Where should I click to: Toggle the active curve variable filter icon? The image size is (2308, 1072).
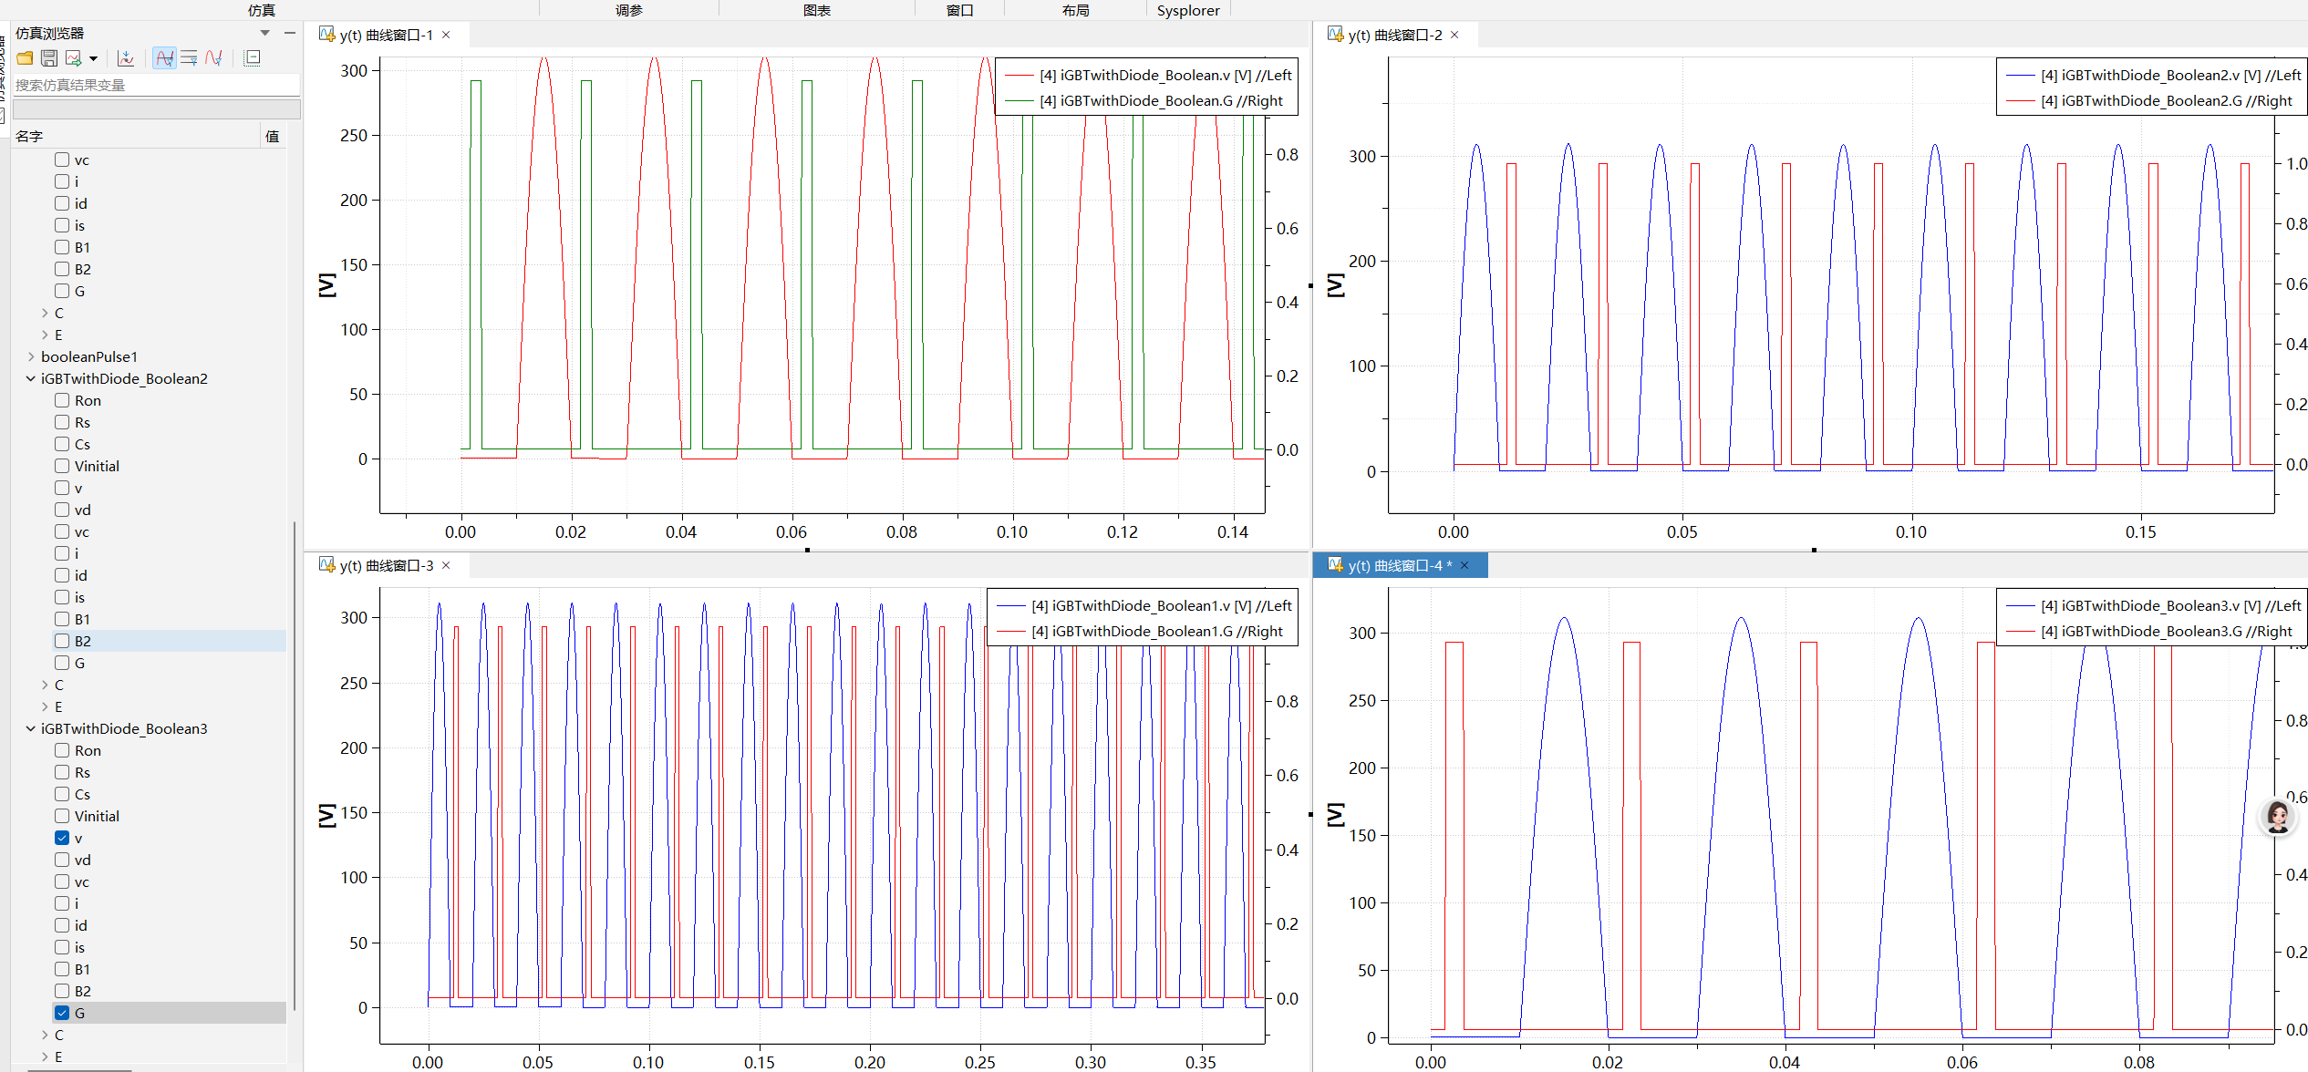coord(164,58)
